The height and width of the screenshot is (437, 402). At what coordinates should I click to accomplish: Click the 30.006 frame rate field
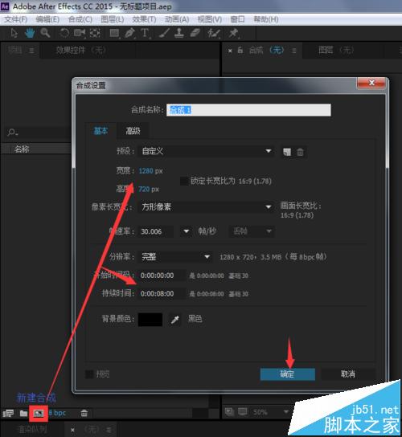point(156,231)
